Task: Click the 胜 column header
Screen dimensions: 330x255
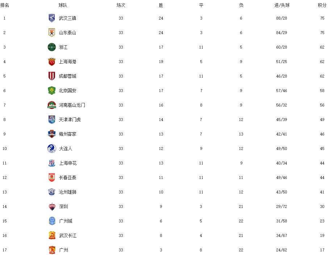Action: [161, 5]
